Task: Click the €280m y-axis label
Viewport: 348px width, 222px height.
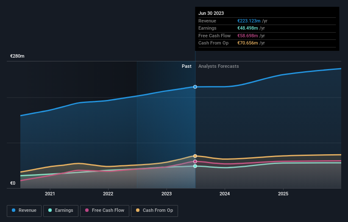Action: click(17, 56)
